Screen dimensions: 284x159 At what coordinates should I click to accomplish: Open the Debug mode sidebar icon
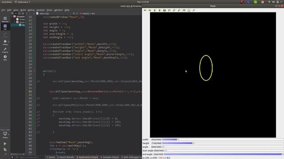pos(5,42)
